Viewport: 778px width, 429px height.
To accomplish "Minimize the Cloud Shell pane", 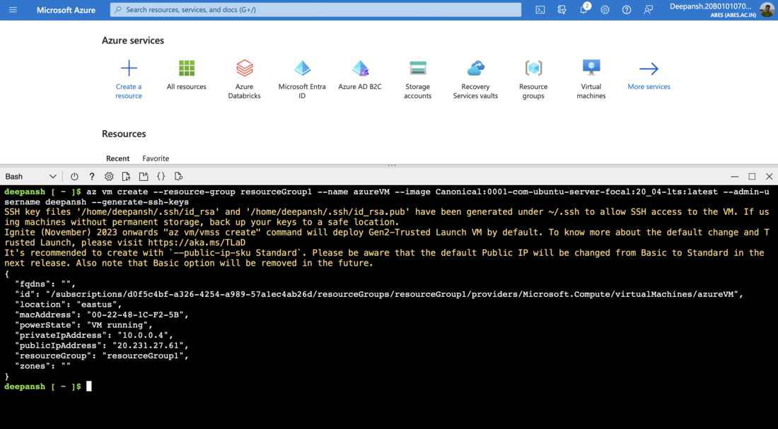I will click(735, 177).
